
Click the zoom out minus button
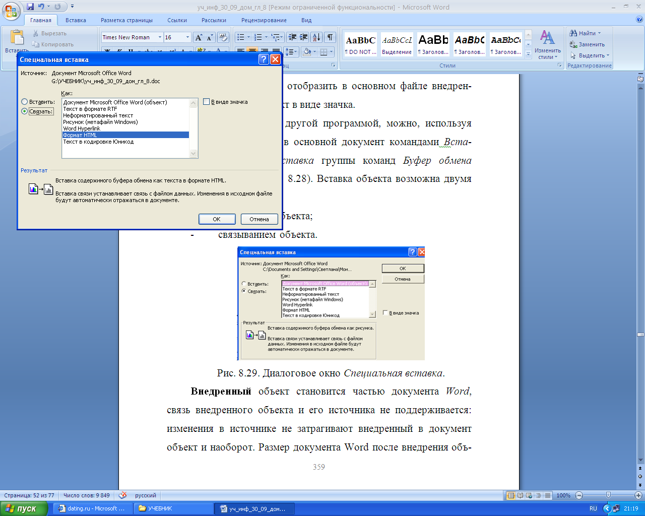[579, 495]
